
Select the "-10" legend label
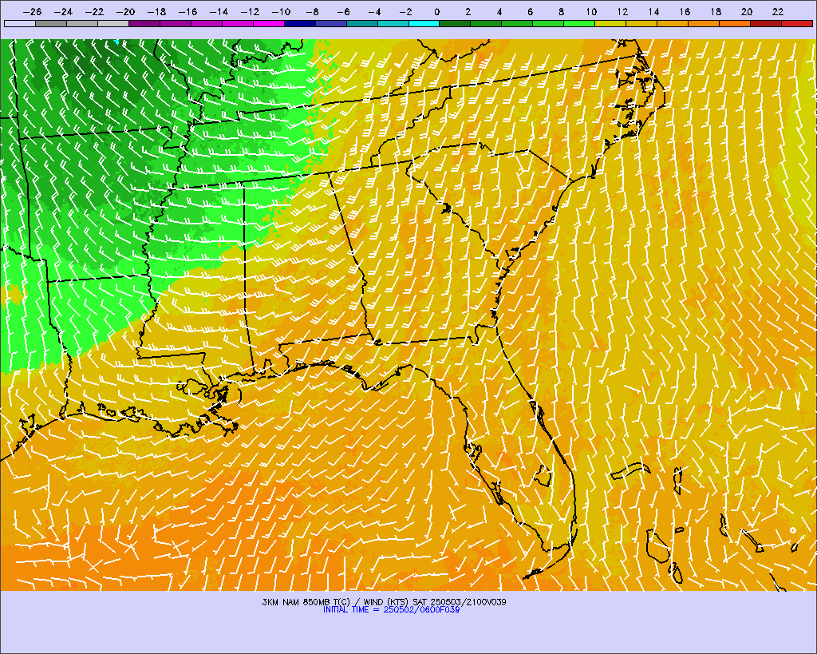[x=281, y=12]
